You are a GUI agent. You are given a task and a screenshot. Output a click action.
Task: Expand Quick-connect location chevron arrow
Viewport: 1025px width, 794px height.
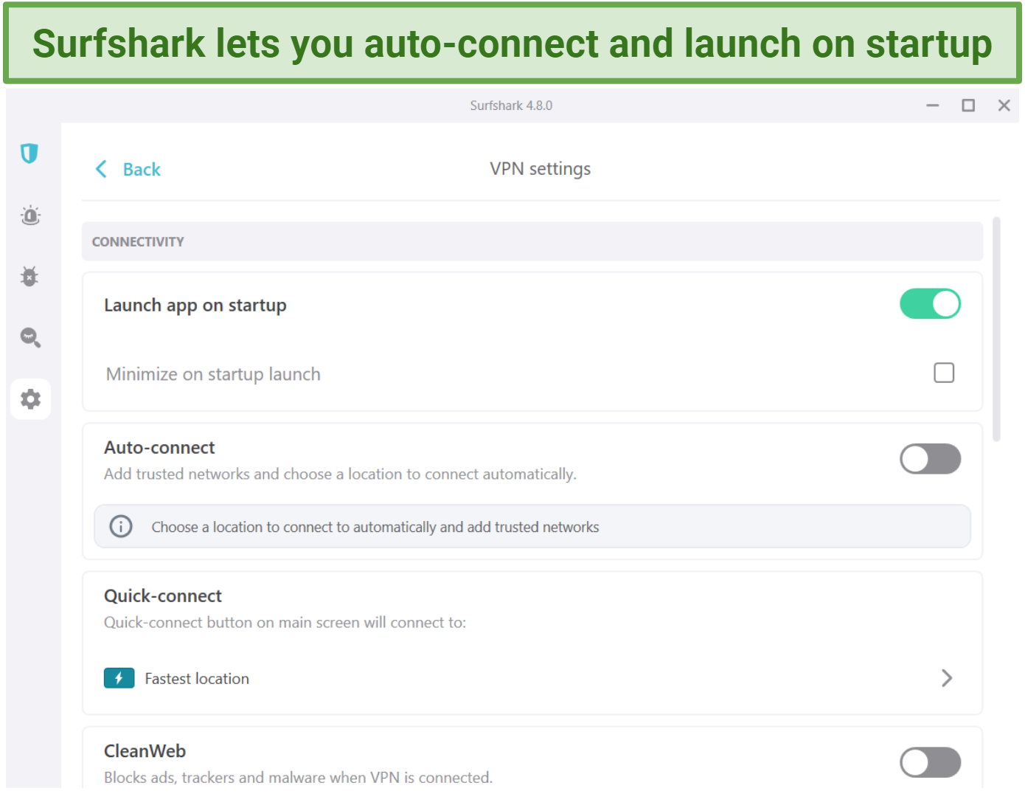click(x=947, y=678)
